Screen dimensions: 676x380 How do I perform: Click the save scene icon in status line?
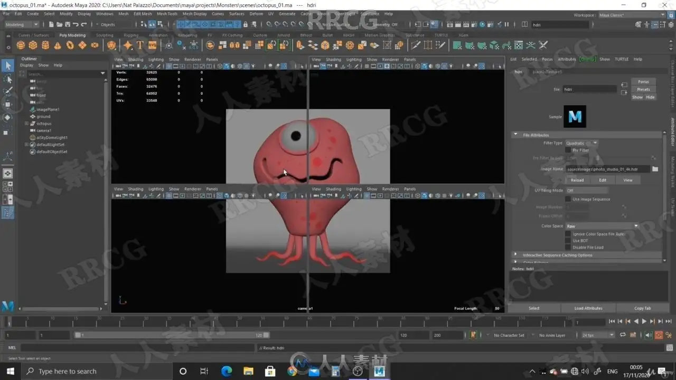(x=67, y=24)
